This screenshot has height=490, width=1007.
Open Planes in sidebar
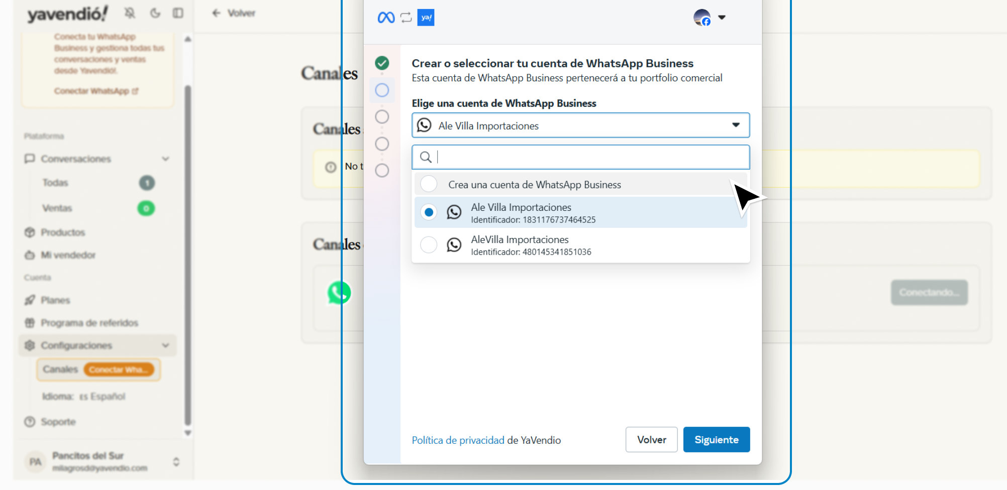coord(55,300)
